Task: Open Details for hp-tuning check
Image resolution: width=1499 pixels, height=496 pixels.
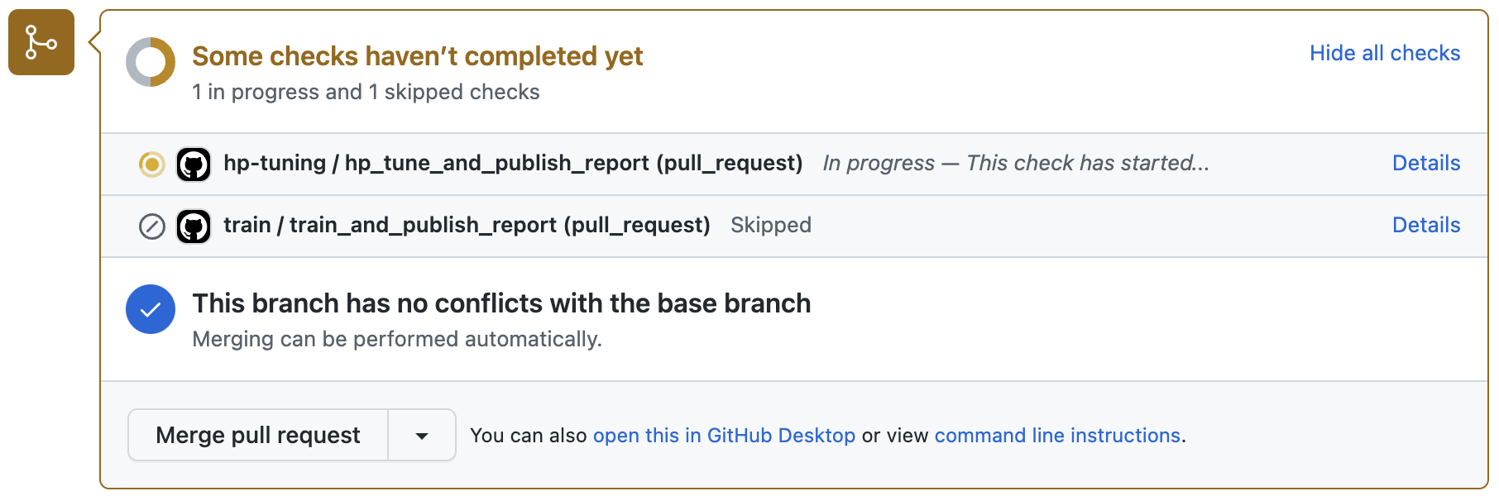Action: tap(1426, 163)
